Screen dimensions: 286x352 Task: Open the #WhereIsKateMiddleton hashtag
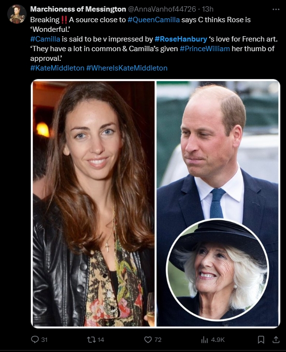(127, 68)
